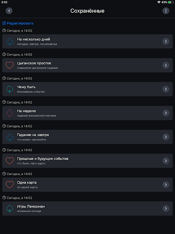Tap the heart icon of Одна карта
Screen dimensions: 175x234
(x=10, y=185)
